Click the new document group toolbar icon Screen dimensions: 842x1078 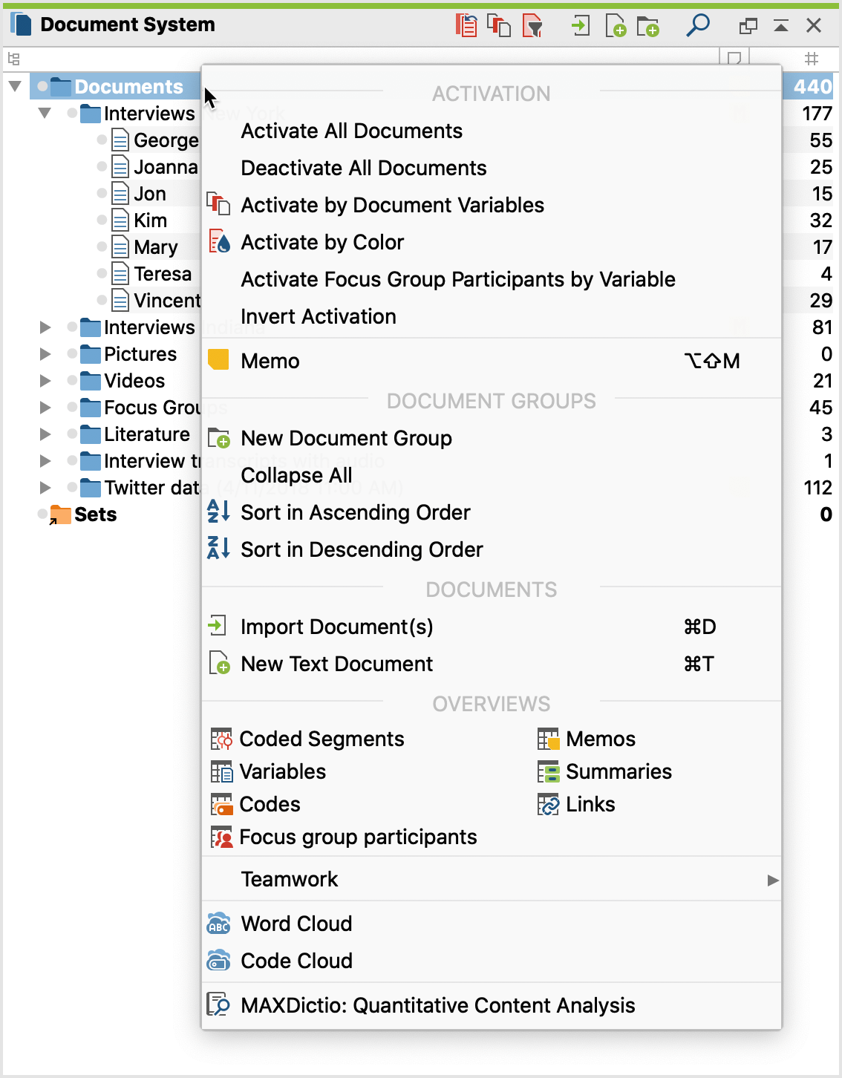[648, 26]
